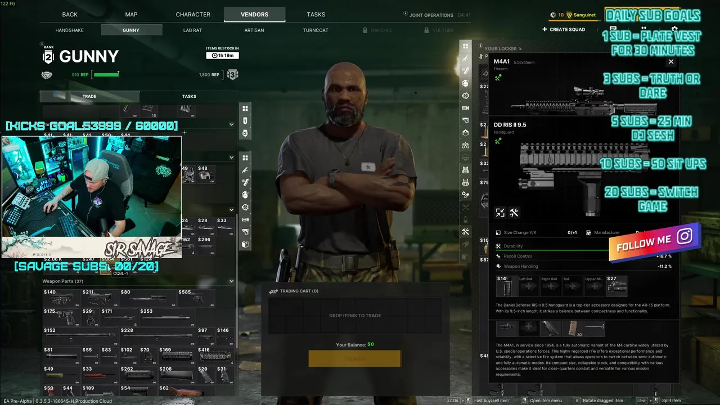Viewport: 720px width, 405px height.
Task: Select the $585 weapon part
Action: point(196,297)
